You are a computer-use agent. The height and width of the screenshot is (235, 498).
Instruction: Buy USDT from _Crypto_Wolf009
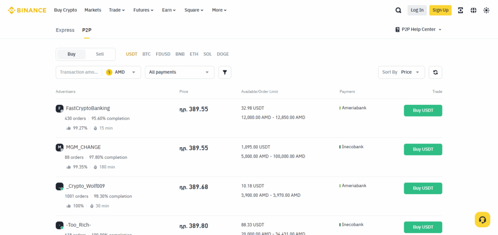(x=423, y=188)
